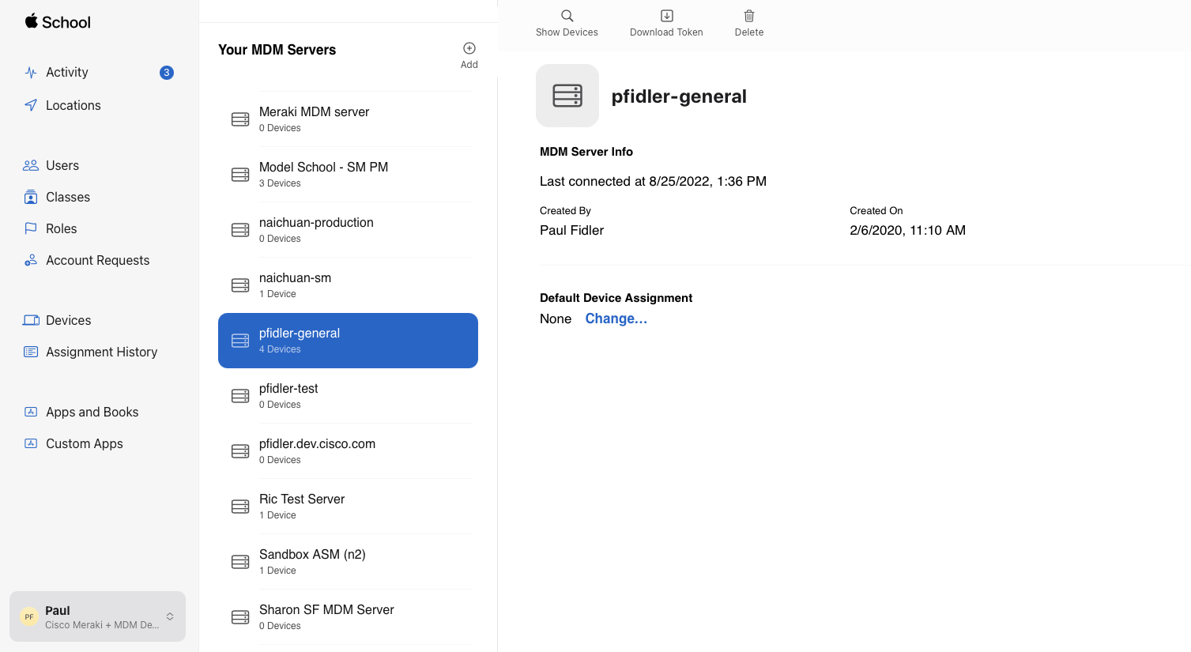Click the Delete trash icon

tap(748, 15)
